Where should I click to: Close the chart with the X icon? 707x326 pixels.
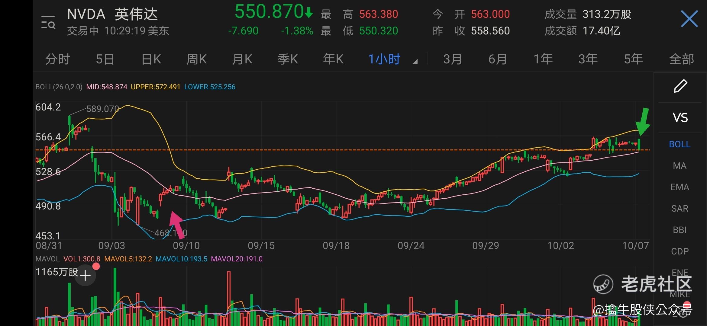coord(689,19)
